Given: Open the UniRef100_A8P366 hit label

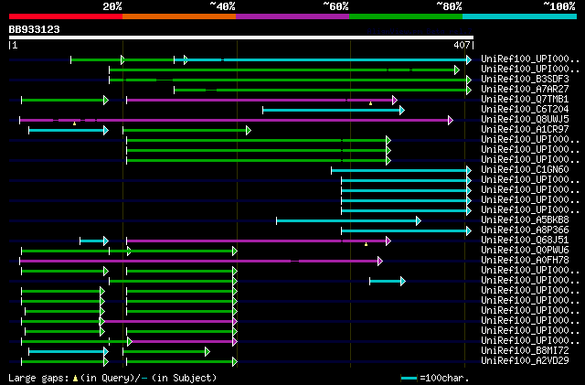Looking at the screenshot, I should pos(525,230).
